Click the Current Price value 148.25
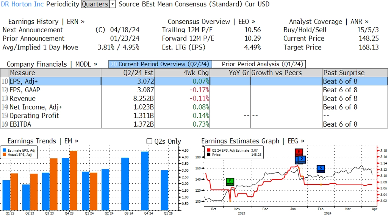The height and width of the screenshot is (217, 388). pos(369,39)
